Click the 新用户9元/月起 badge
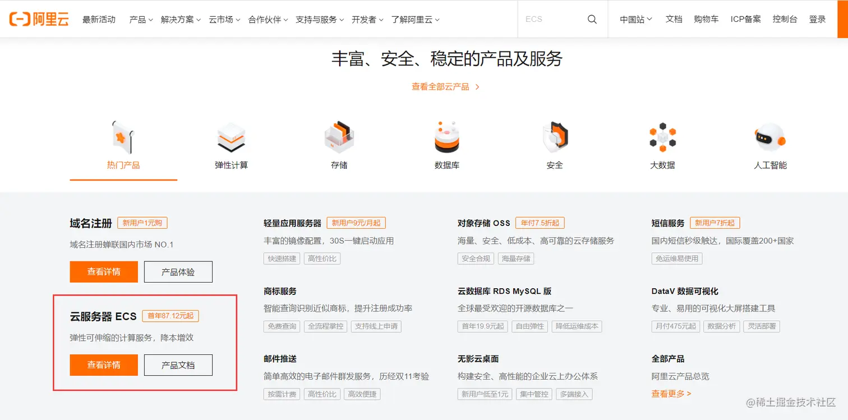This screenshot has height=420, width=848. [x=356, y=223]
